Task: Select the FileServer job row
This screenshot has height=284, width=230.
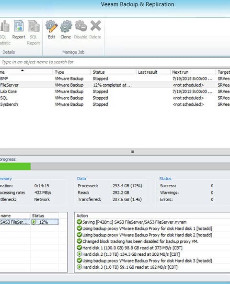Action: pyautogui.click(x=115, y=85)
